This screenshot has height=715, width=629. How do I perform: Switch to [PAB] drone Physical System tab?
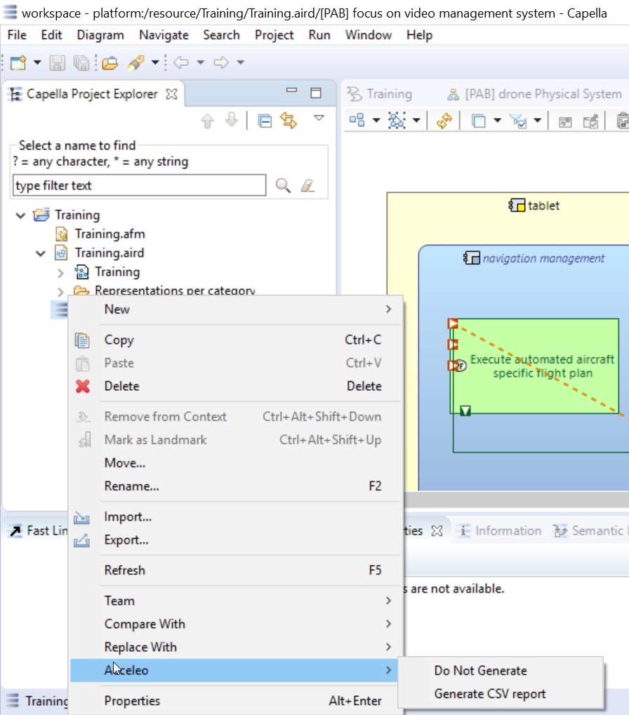pyautogui.click(x=535, y=94)
